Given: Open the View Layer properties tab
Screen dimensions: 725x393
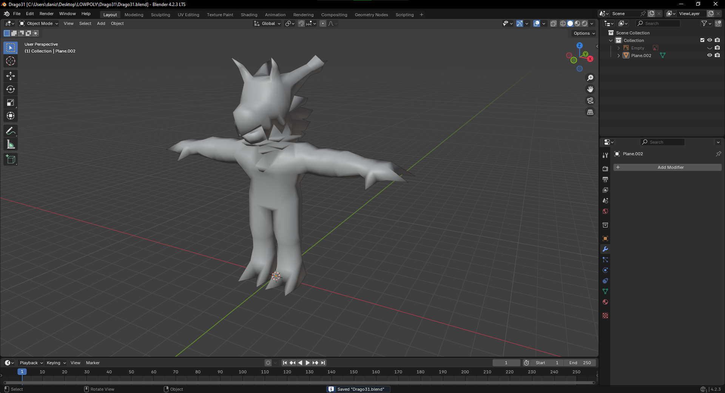Looking at the screenshot, I should tap(605, 190).
